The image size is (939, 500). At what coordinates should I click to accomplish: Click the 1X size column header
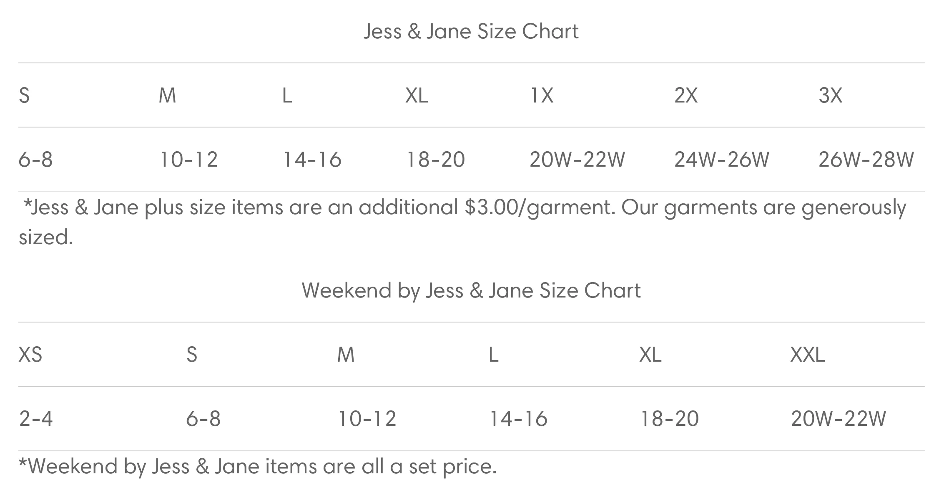541,95
